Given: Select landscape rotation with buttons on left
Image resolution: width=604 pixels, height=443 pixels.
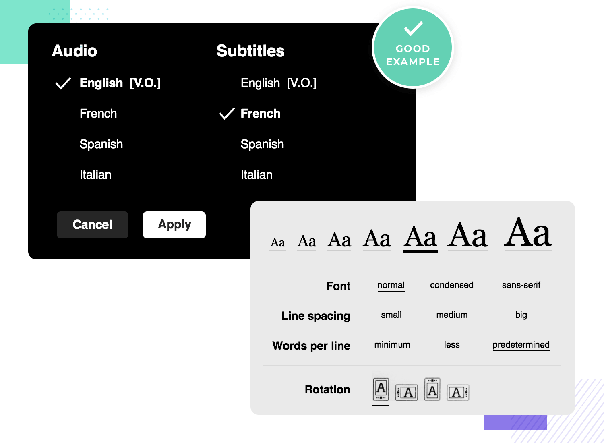Looking at the screenshot, I should (406, 392).
